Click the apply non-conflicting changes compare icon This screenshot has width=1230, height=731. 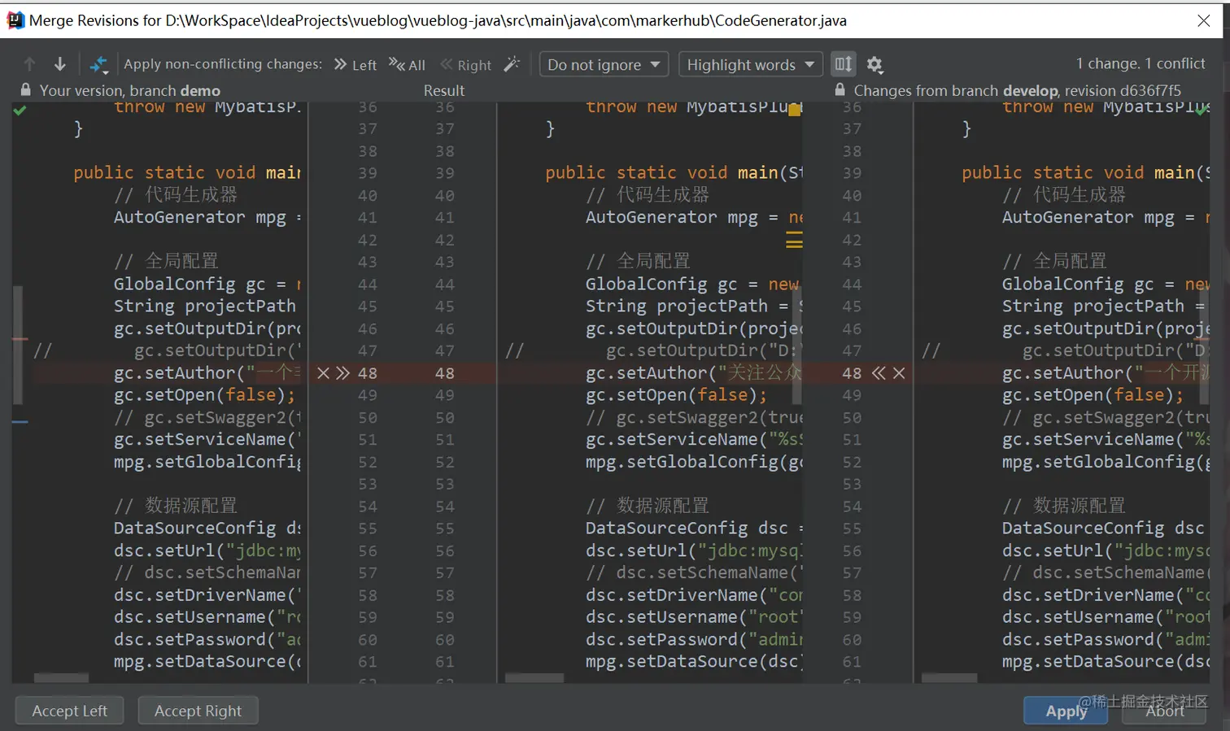pyautogui.click(x=98, y=64)
